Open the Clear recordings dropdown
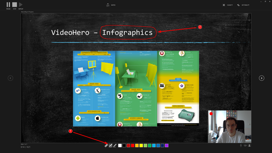272x153 pixels. (x=228, y=5)
